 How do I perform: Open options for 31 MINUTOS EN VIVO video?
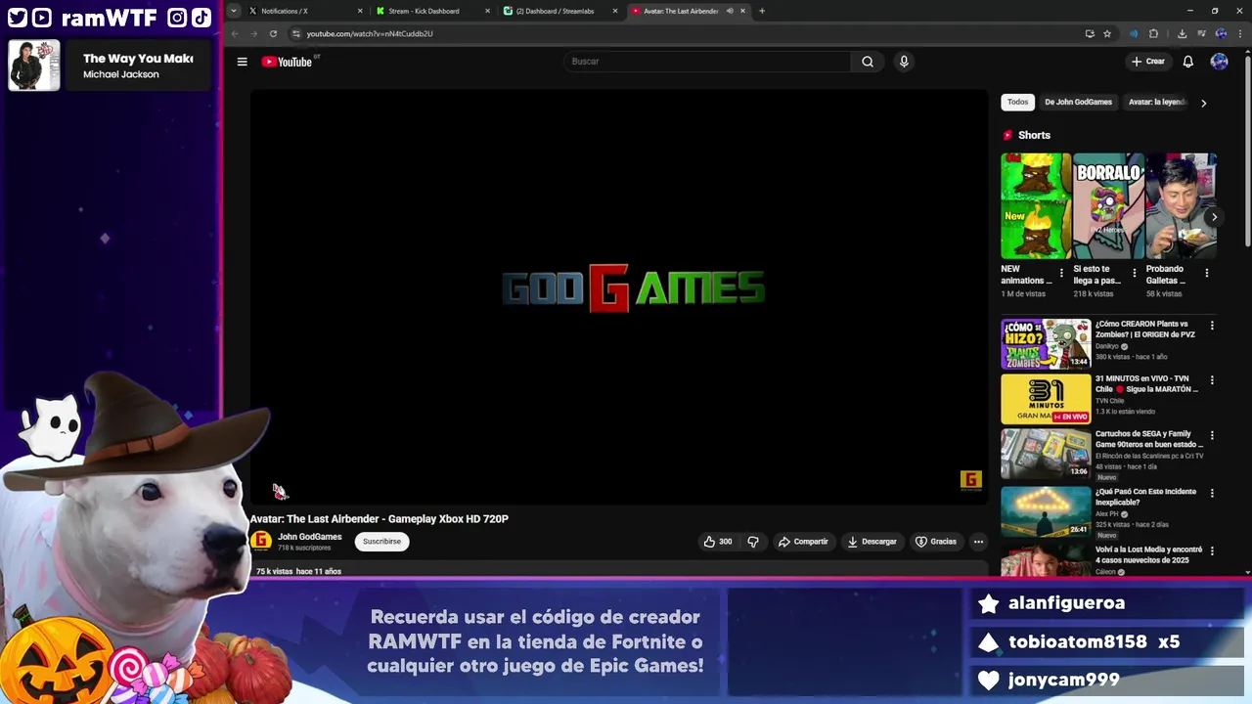pos(1212,380)
